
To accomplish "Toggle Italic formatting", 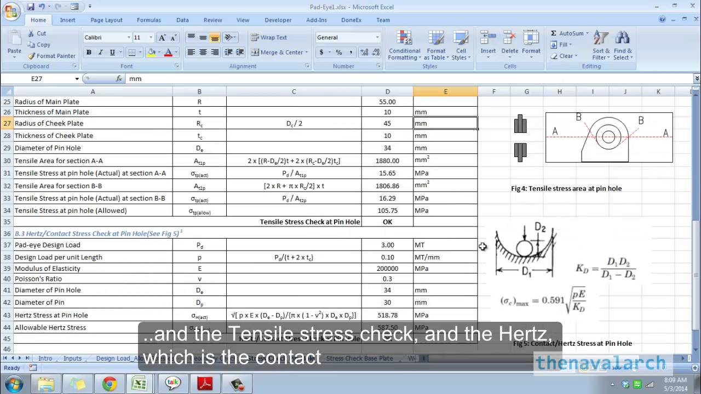I will (101, 53).
